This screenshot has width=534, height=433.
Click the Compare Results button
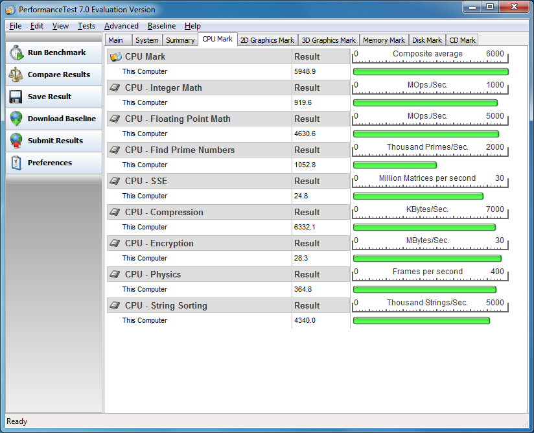pyautogui.click(x=54, y=75)
